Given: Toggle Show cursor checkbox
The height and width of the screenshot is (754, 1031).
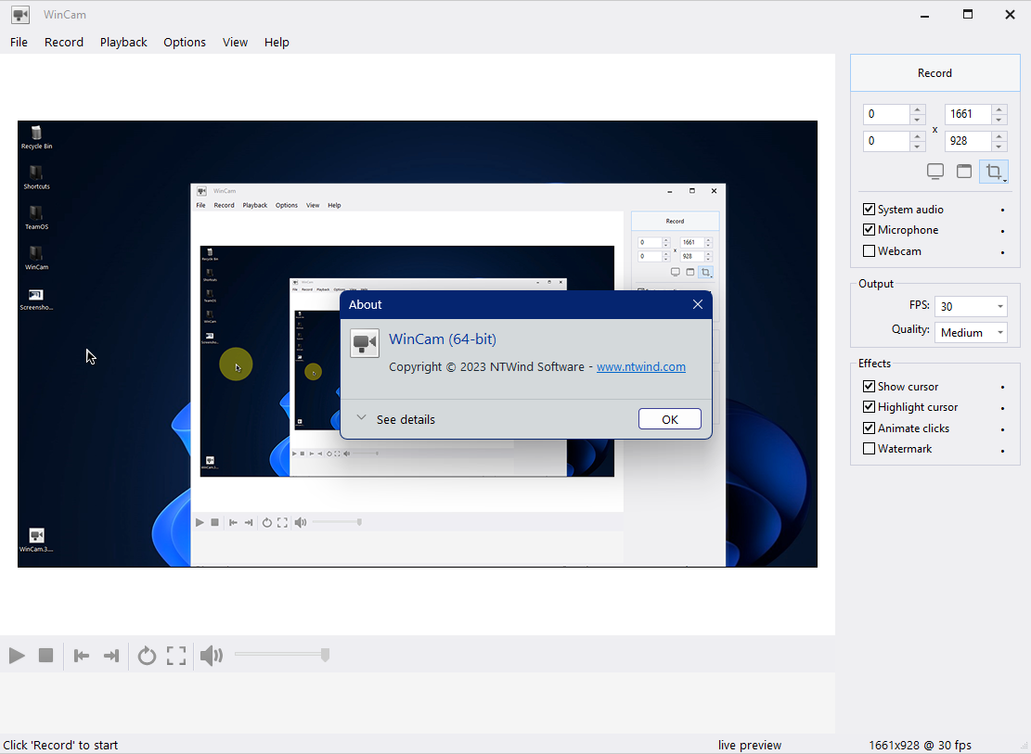Looking at the screenshot, I should (869, 386).
